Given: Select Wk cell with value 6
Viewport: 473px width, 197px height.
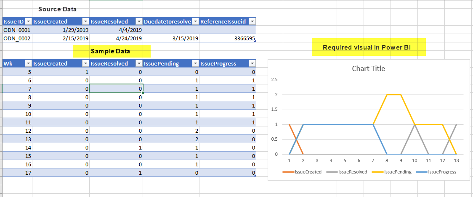Looking at the screenshot, I should tap(17, 80).
